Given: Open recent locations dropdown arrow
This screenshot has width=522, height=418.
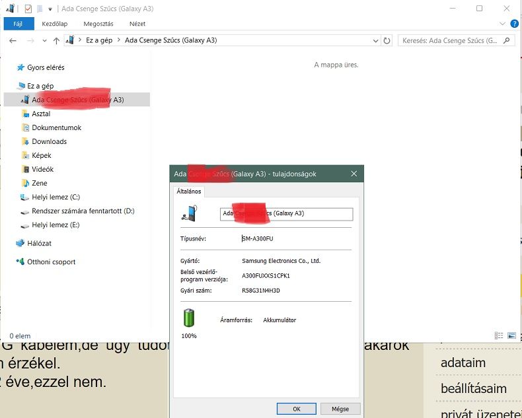Looking at the screenshot, I should 44,40.
